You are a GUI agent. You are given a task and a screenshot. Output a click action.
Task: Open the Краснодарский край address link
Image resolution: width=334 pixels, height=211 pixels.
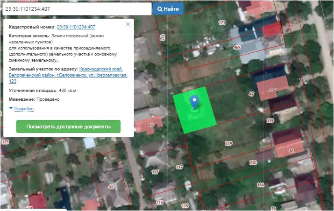(x=101, y=69)
